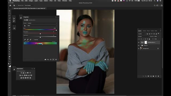
Task: Open the Properties panel menu
Action: [x=58, y=17]
